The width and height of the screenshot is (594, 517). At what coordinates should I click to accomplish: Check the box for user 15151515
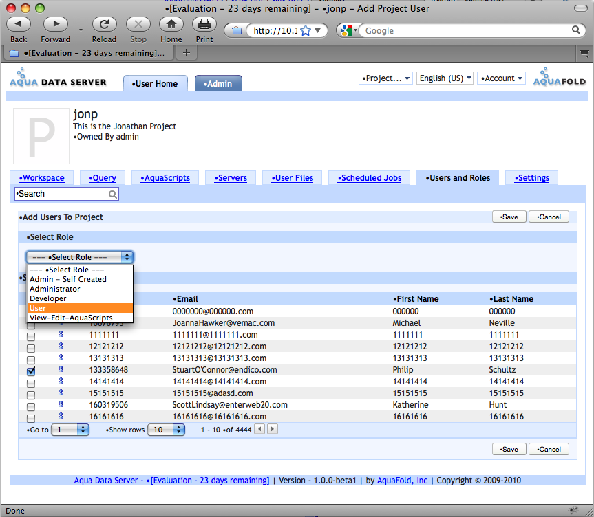31,395
